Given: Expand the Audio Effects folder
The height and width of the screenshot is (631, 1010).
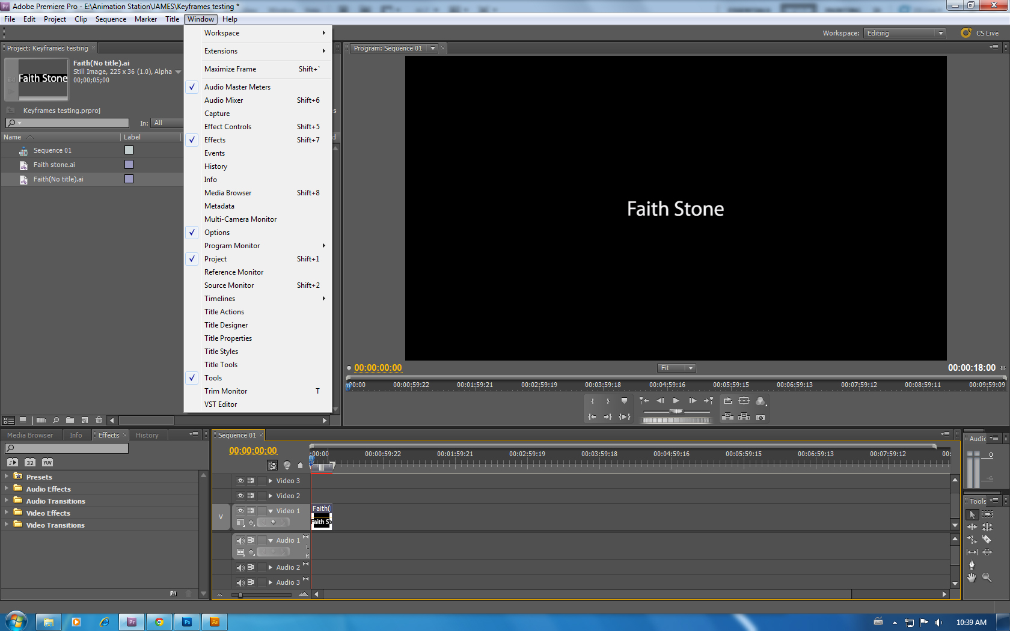Looking at the screenshot, I should tap(7, 488).
